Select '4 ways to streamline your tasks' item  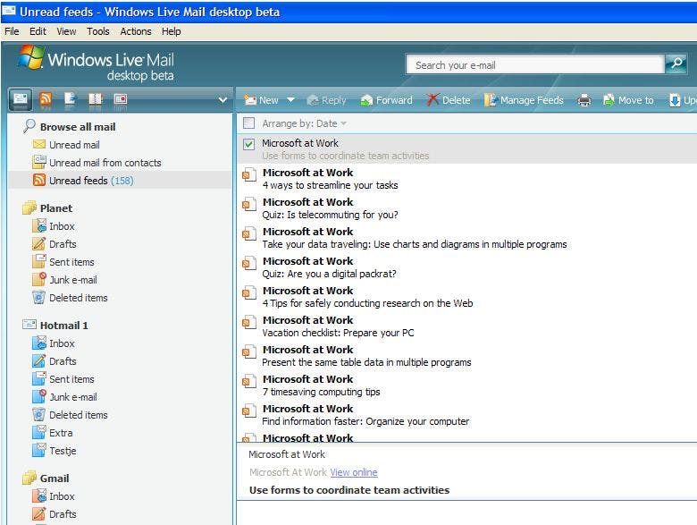tap(467, 179)
